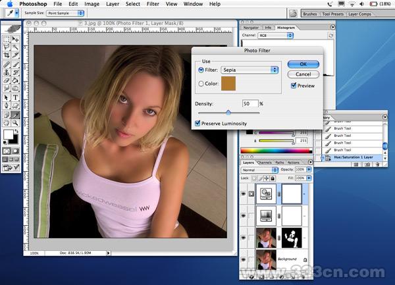
Task: Select the Hand tool
Action: tap(7, 122)
